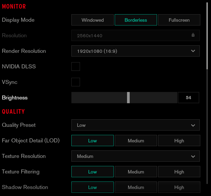211x196 pixels.
Task: Click the Render Resolution label
Action: [x=24, y=51]
